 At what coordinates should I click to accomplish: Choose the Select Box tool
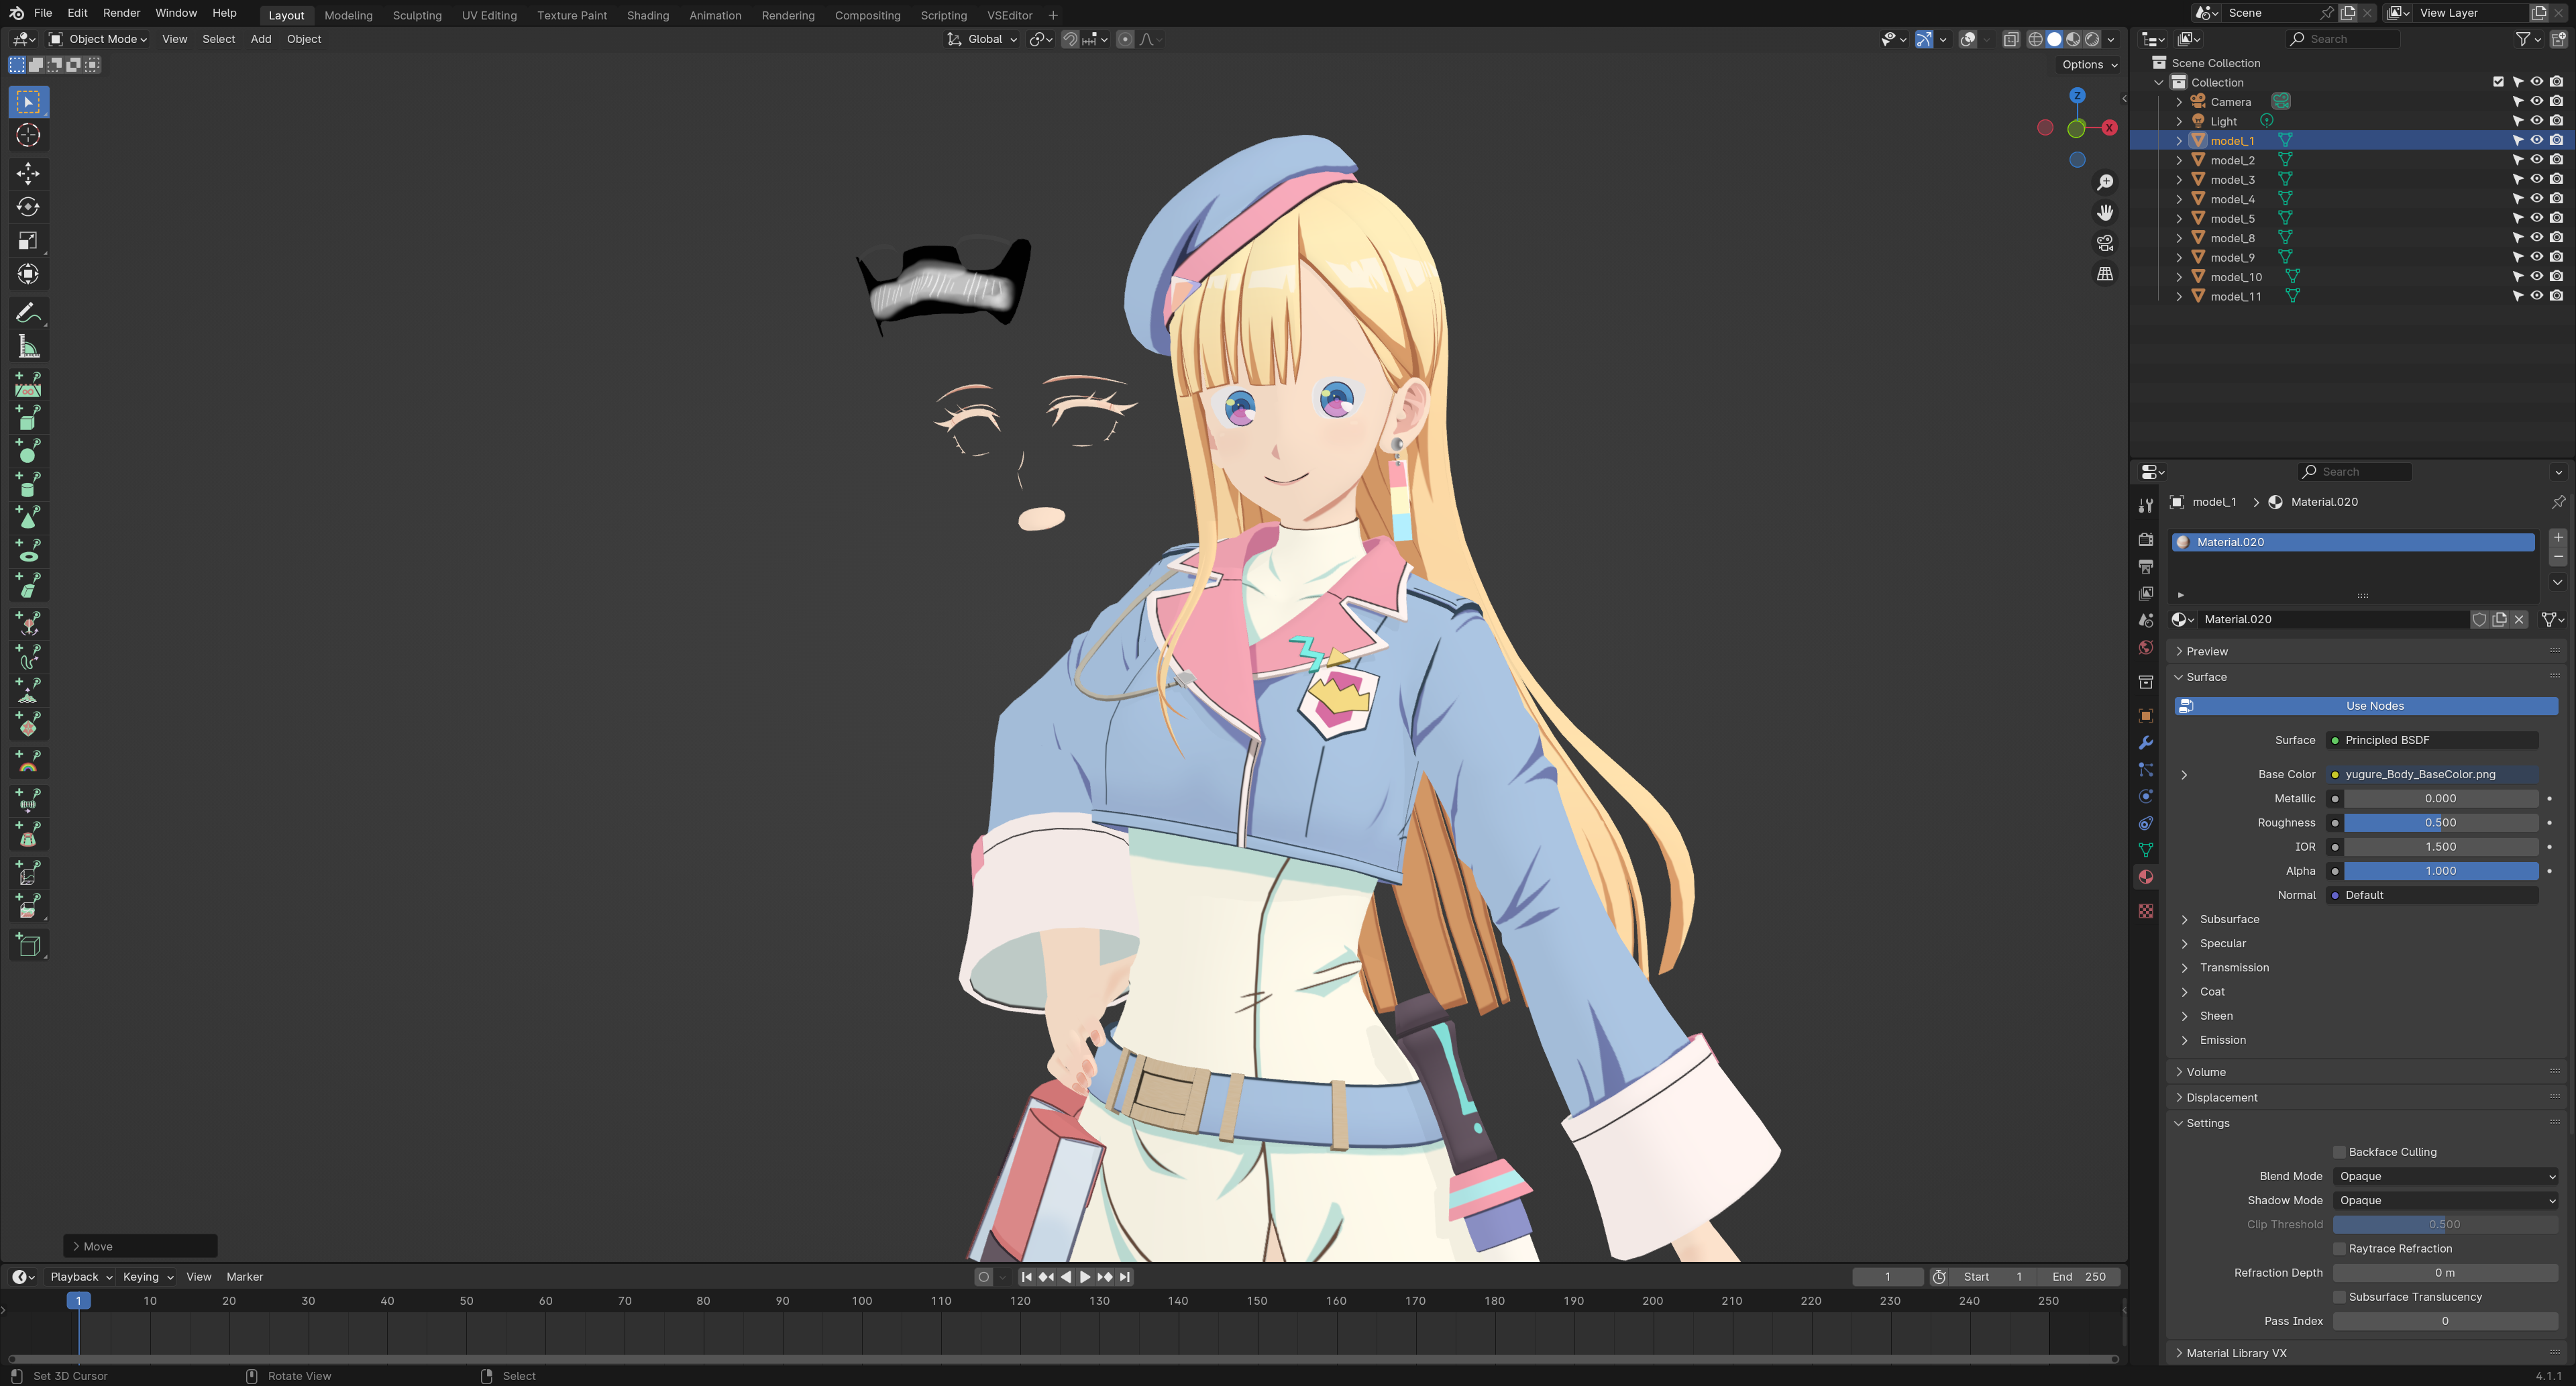tap(28, 102)
